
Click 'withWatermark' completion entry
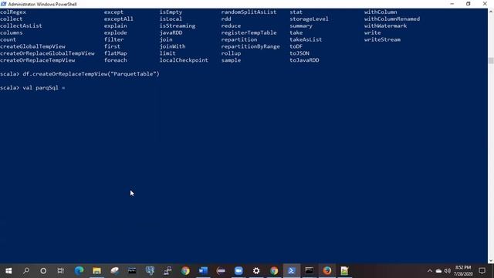[386, 25]
